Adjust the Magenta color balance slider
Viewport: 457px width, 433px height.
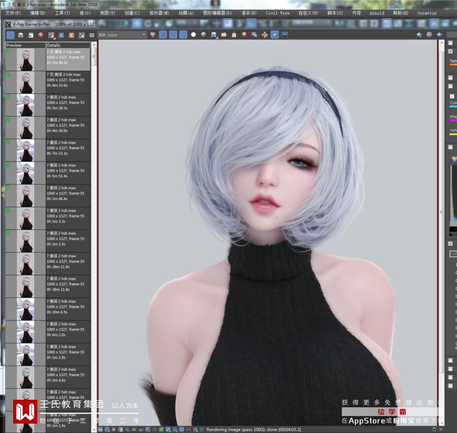click(x=453, y=120)
